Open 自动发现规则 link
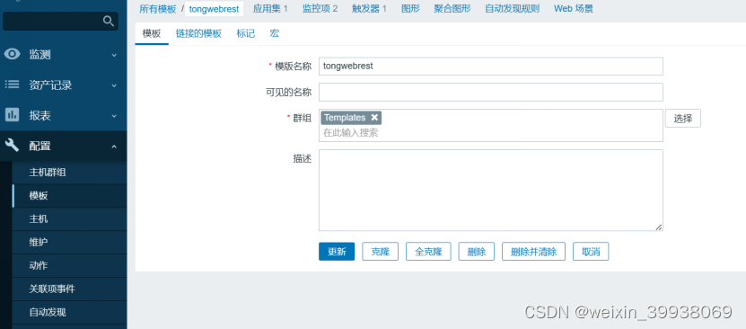The height and width of the screenshot is (329, 746). tap(512, 9)
